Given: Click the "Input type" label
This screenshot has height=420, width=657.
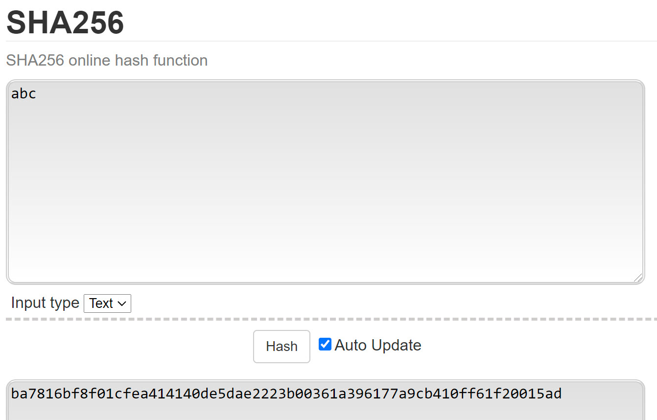Looking at the screenshot, I should point(45,303).
